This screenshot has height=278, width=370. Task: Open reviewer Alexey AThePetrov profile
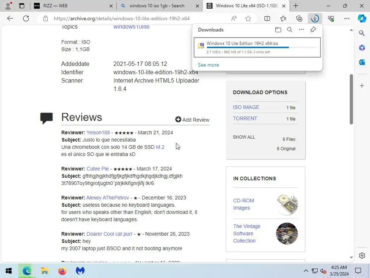point(108,198)
